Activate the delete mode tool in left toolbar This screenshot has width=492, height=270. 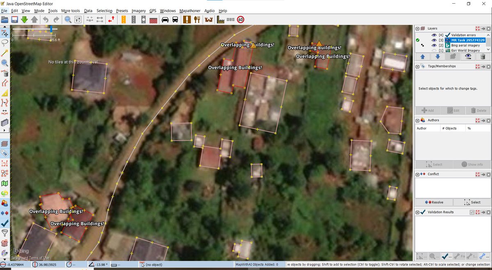click(5, 73)
